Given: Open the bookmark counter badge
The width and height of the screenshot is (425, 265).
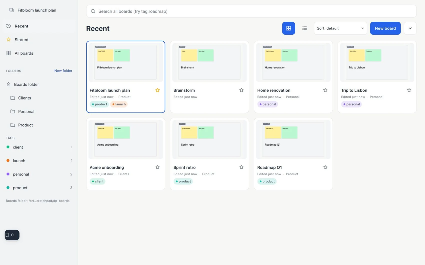Looking at the screenshot, I should tap(12, 235).
